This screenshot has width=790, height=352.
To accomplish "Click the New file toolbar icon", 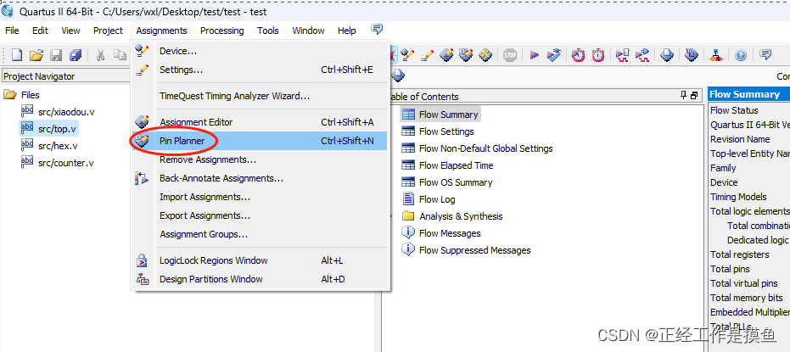I will 17,55.
